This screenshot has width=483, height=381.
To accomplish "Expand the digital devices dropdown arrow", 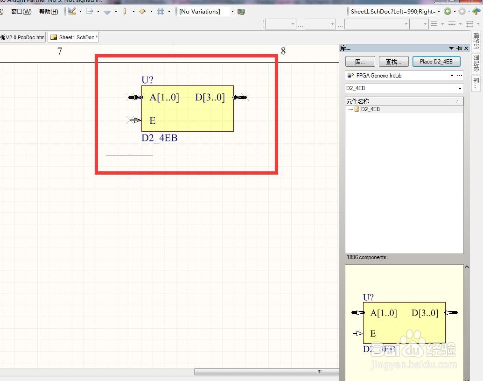I will click(x=133, y=11).
